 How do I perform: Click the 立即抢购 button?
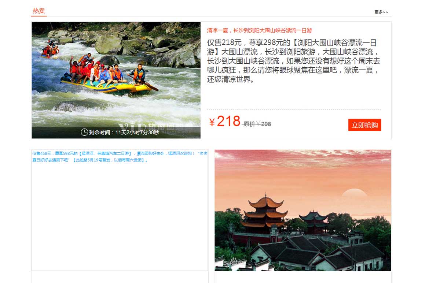click(365, 125)
